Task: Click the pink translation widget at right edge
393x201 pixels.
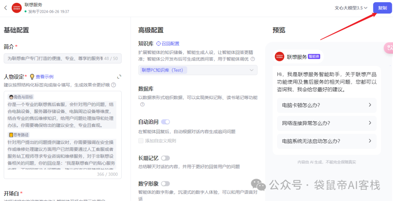Action: coord(389,48)
